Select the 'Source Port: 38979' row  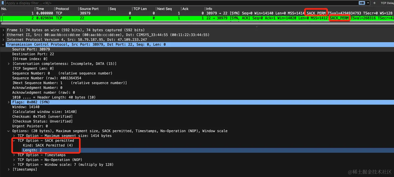(x=197, y=49)
